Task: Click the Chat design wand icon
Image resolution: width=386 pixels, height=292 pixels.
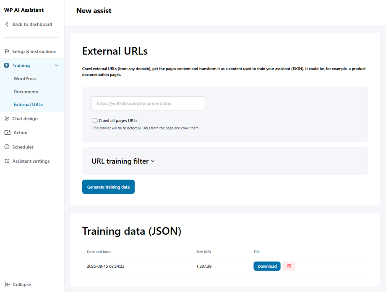Action: tap(7, 119)
